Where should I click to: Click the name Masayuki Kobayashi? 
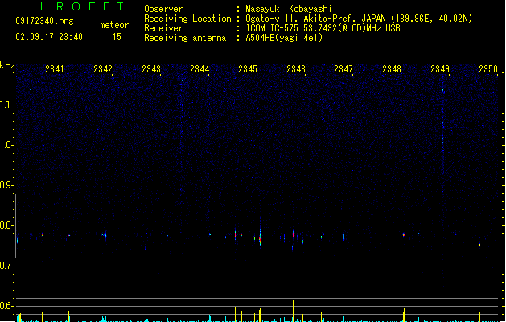click(289, 9)
